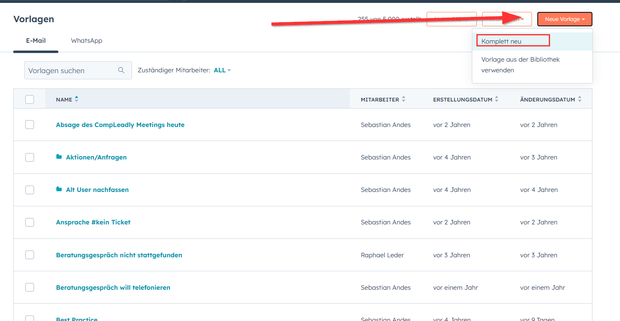Open the Alt User nachfassen folder link
This screenshot has height=321, width=620.
(x=97, y=189)
